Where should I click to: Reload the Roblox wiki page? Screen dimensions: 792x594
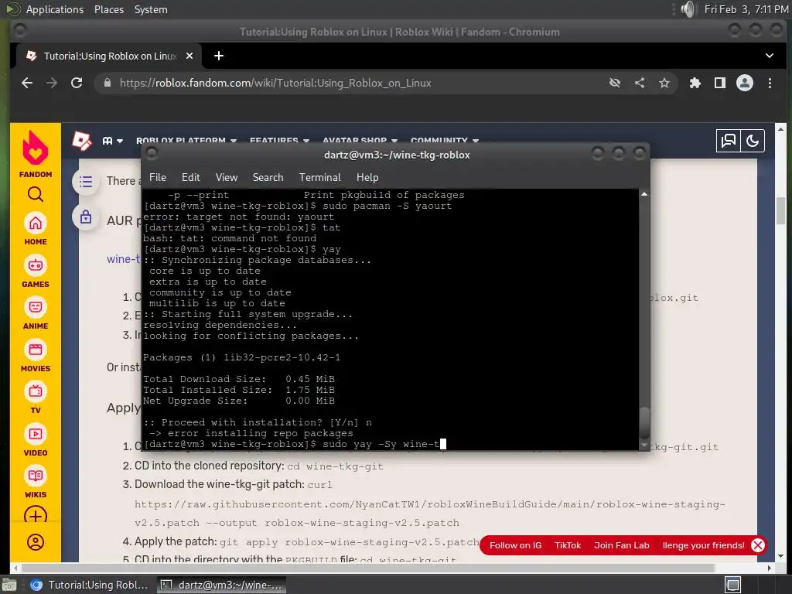(x=77, y=83)
